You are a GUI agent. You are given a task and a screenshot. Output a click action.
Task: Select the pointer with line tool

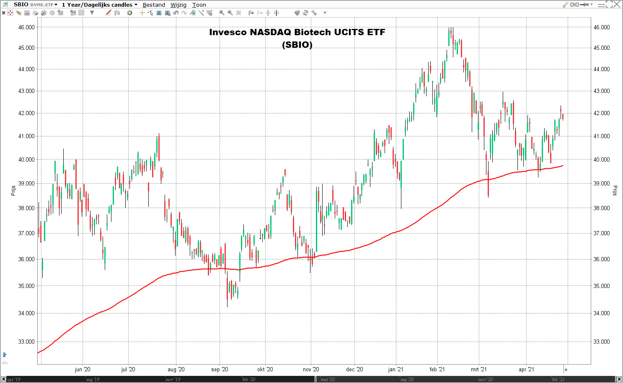pos(150,13)
